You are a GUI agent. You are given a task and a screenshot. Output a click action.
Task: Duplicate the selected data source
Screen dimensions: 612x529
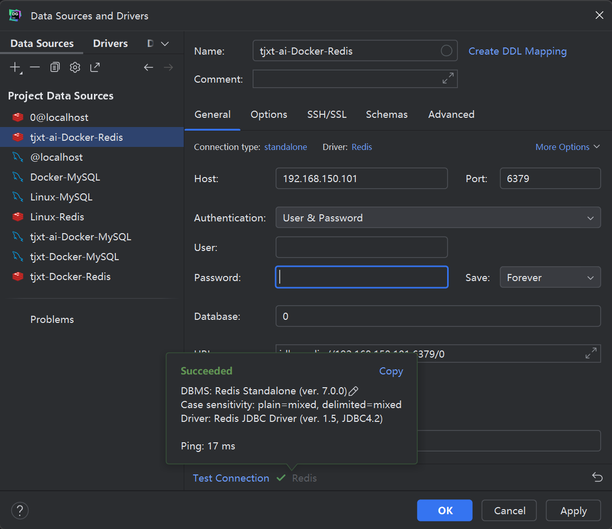coord(55,67)
